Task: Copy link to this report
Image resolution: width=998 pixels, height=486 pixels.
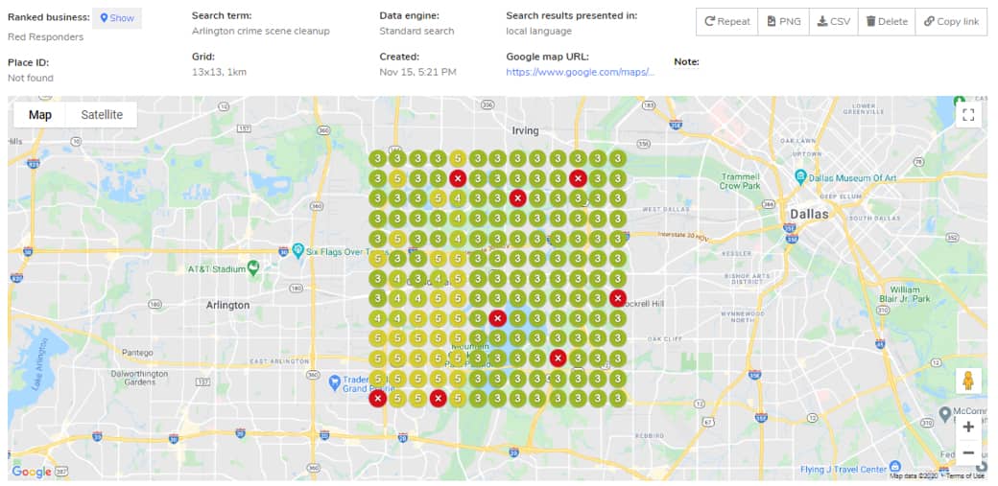Action: 951,21
